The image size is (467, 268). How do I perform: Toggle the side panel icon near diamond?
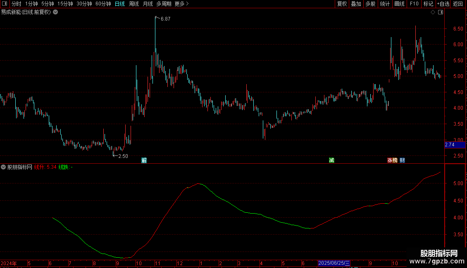point(441,12)
